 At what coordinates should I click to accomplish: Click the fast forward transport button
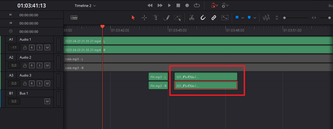(160, 5)
